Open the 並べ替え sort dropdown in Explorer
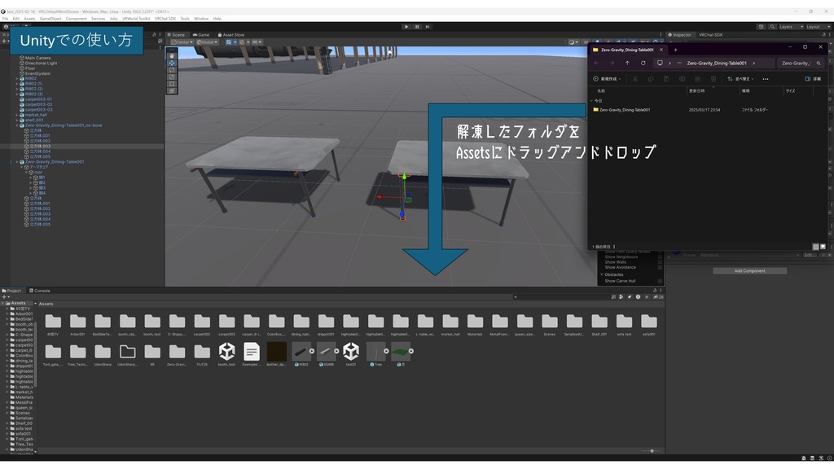Viewport: 834px width, 469px height. point(740,79)
